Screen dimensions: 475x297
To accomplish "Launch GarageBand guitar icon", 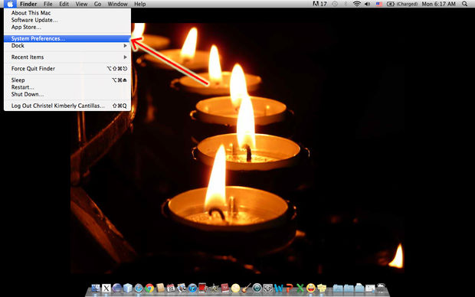I will (x=246, y=288).
